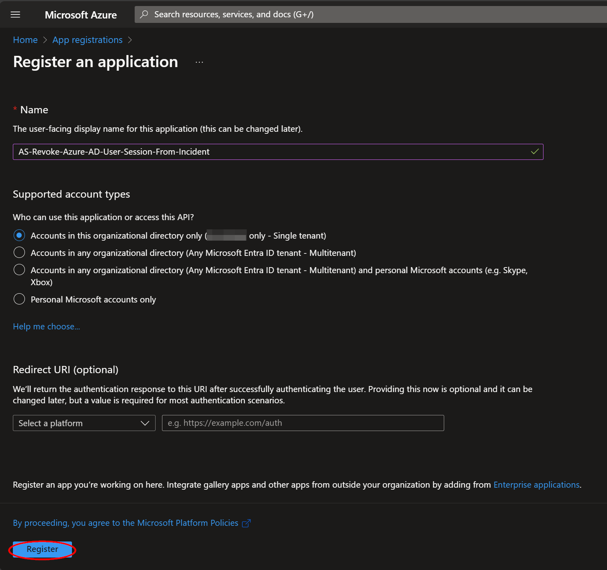The height and width of the screenshot is (570, 607).
Task: Click the external link icon beside Platform Policies
Action: pos(246,523)
